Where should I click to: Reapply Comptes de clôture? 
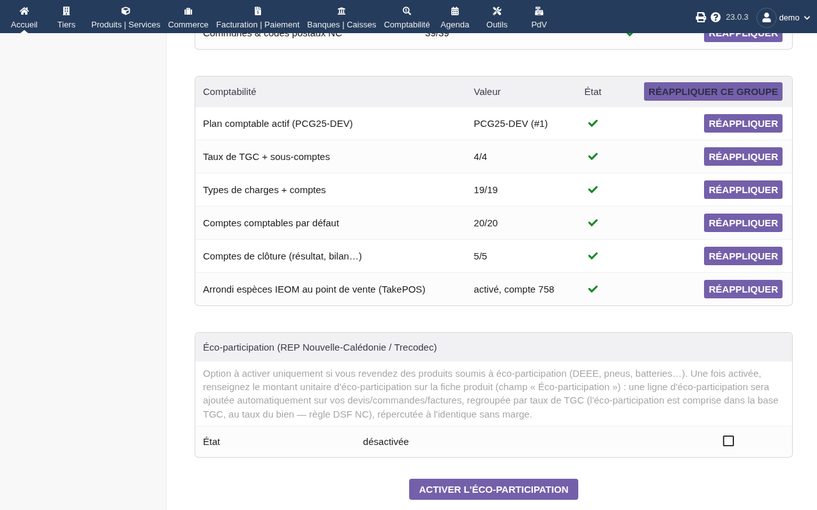point(743,256)
